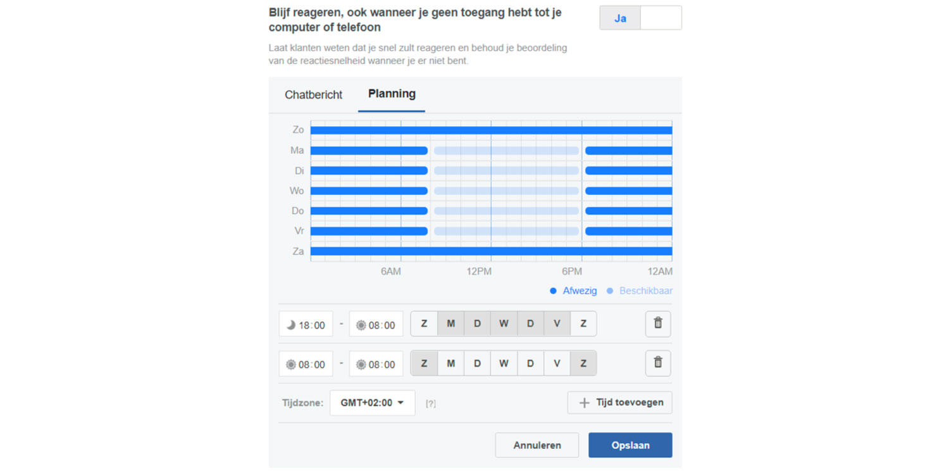Click the Afwezig legend dot

click(553, 291)
